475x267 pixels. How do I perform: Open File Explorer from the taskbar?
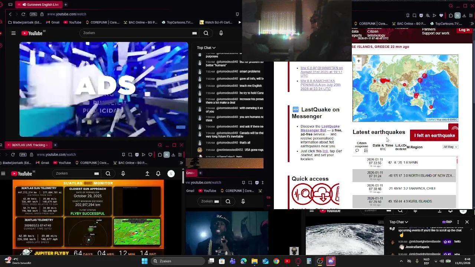[x=254, y=261]
